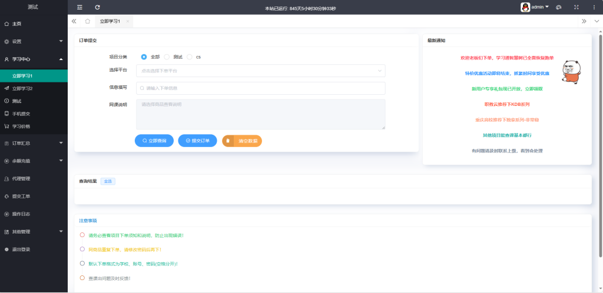The image size is (603, 293).
Task: Toggle fullscreen mode icon
Action: coord(577,7)
